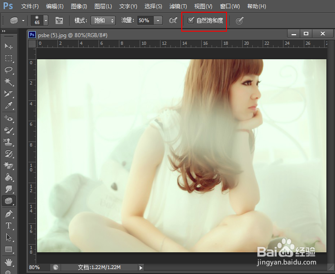Maximize the psbe (5).jpg document window
Image resolution: width=335 pixels, height=274 pixels.
coord(306,33)
